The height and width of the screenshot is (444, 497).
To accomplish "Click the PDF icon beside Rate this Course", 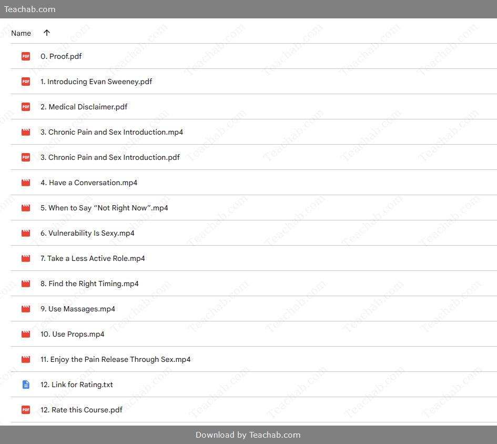I will [x=26, y=410].
